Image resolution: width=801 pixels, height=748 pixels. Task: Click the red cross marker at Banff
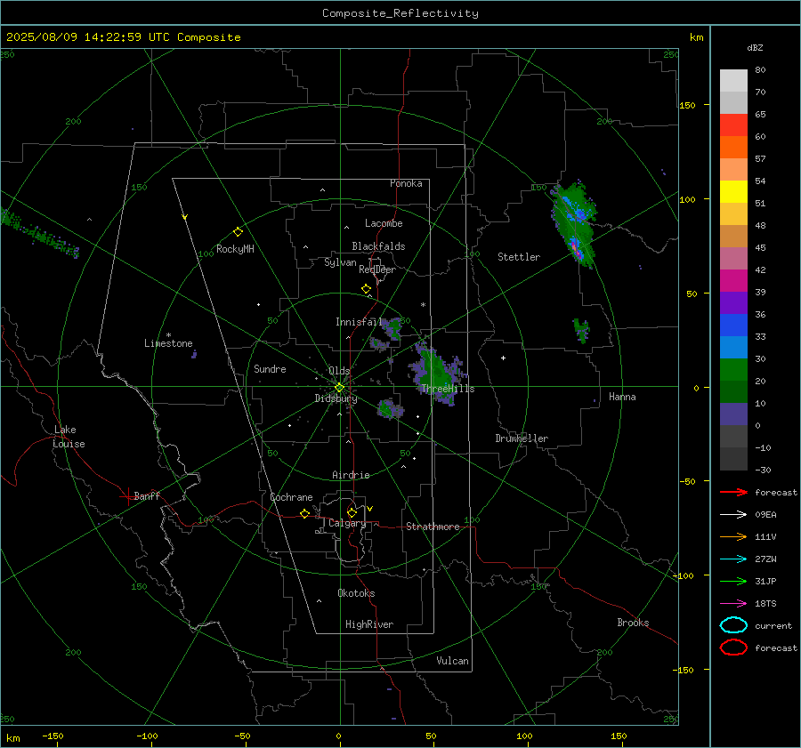[127, 496]
